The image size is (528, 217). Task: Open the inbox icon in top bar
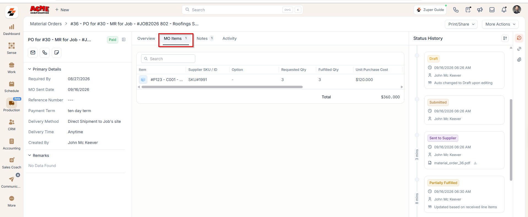click(x=492, y=10)
